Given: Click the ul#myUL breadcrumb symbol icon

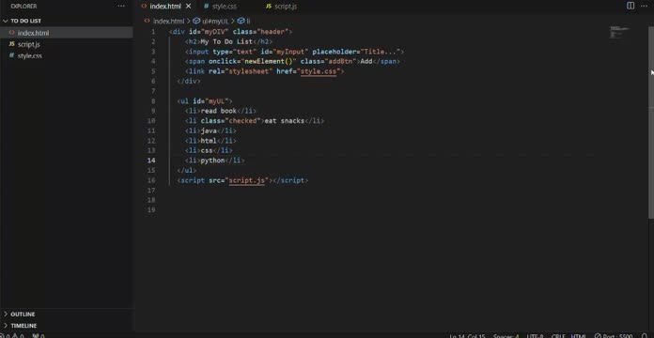Looking at the screenshot, I should click(196, 21).
